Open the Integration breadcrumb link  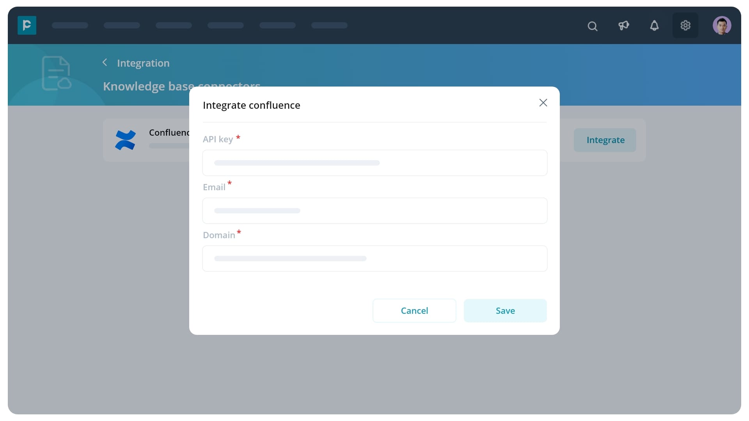[143, 63]
